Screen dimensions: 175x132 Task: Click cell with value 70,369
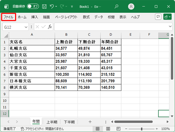click(89, 87)
